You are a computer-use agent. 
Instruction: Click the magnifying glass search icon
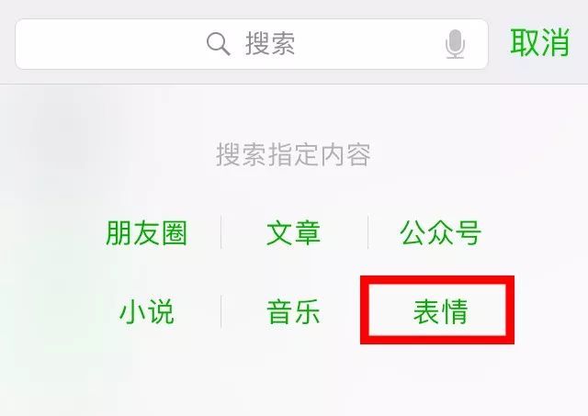(x=219, y=44)
